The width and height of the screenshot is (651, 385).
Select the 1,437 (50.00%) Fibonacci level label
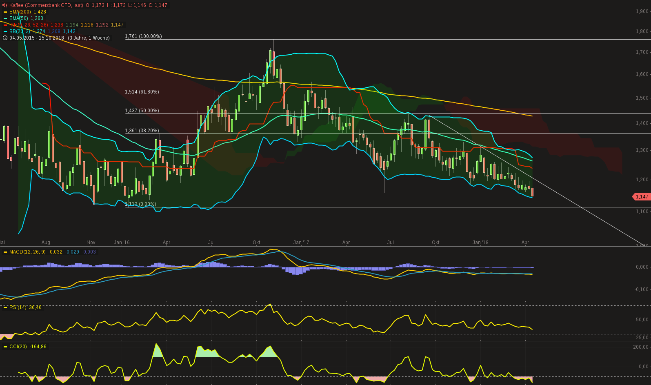click(142, 111)
